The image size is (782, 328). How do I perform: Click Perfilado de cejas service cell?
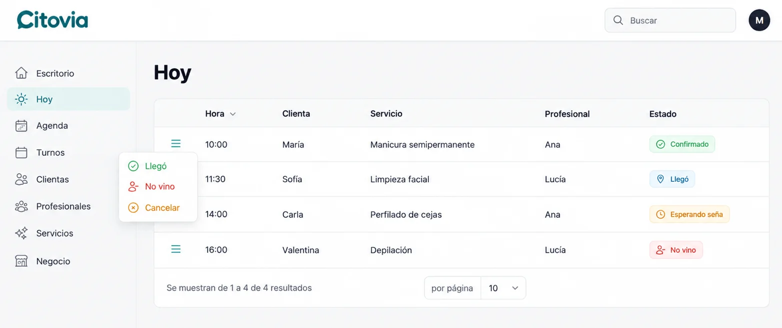click(x=406, y=215)
